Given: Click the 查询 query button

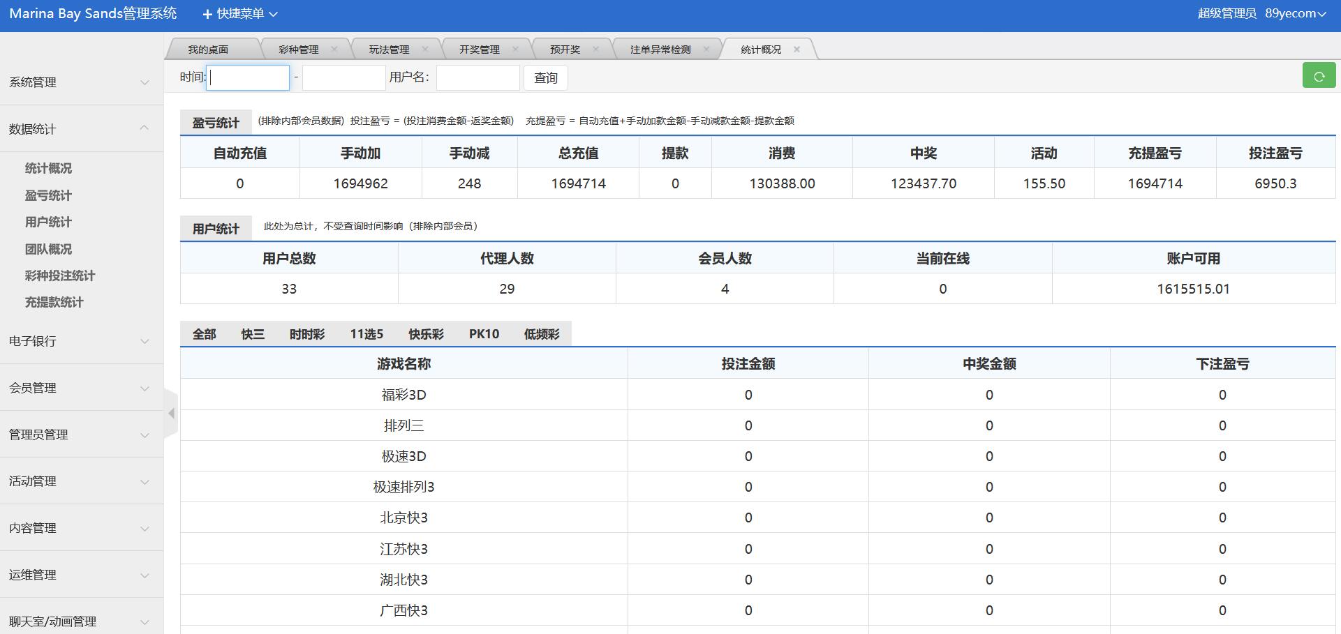Looking at the screenshot, I should click(x=545, y=77).
